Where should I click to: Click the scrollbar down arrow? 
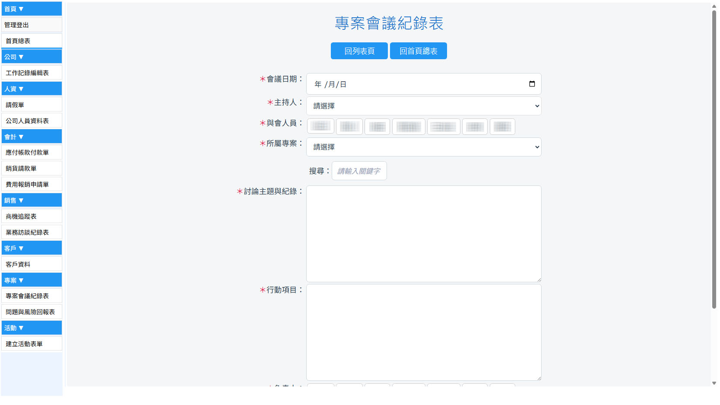[714, 383]
